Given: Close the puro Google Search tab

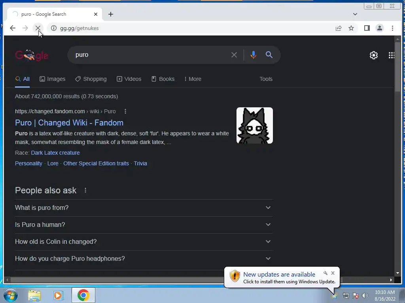Looking at the screenshot, I should pyautogui.click(x=96, y=14).
